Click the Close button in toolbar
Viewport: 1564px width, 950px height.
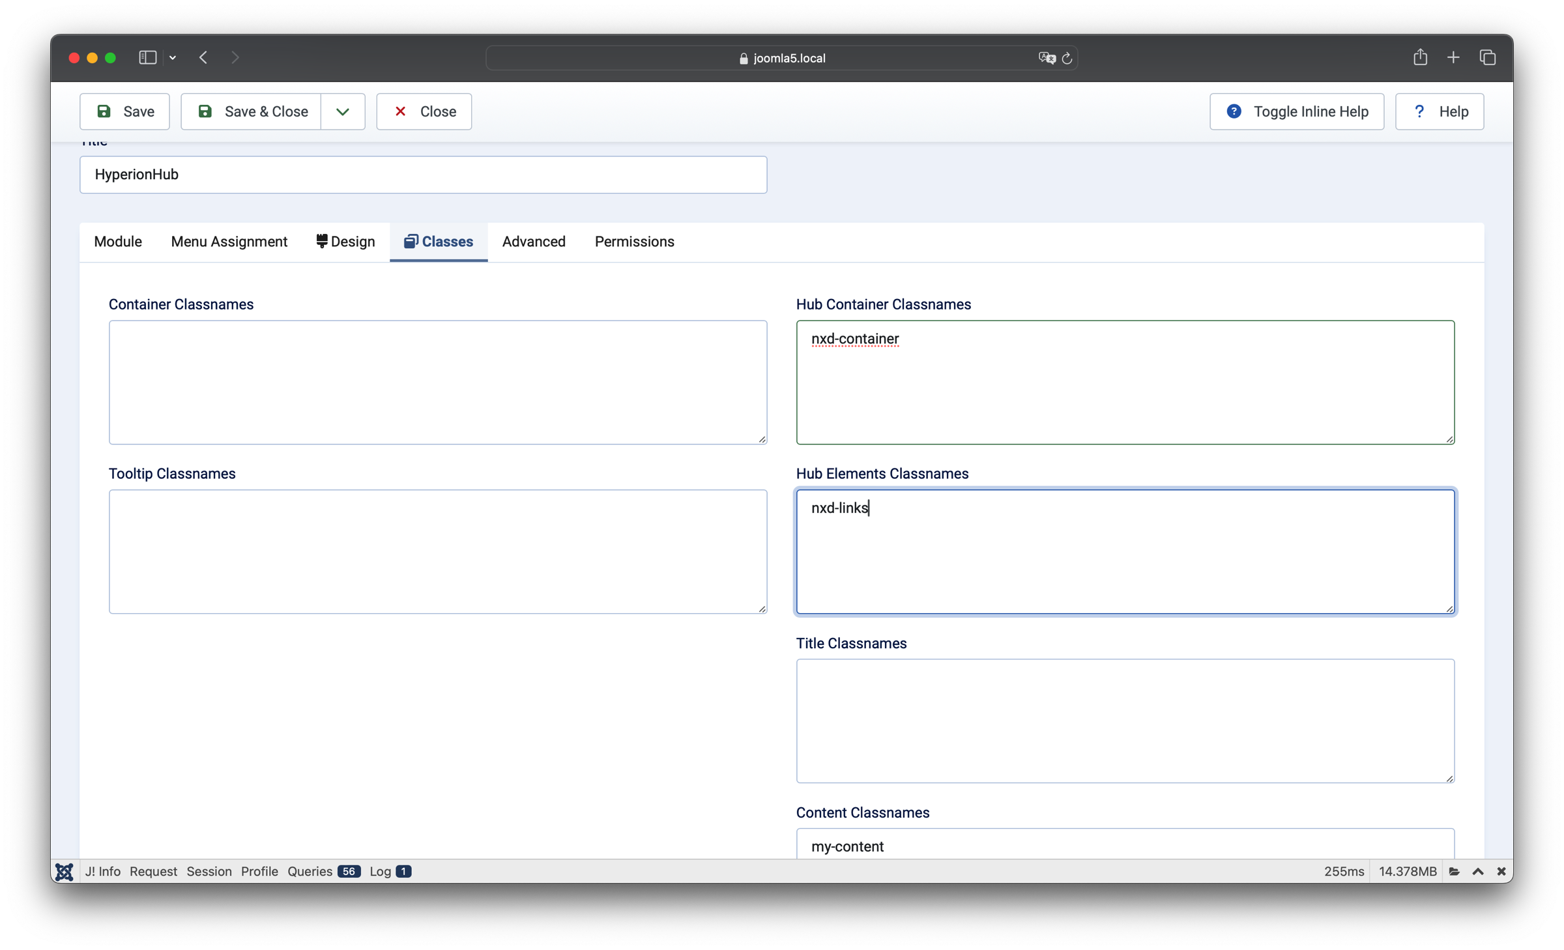[424, 111]
